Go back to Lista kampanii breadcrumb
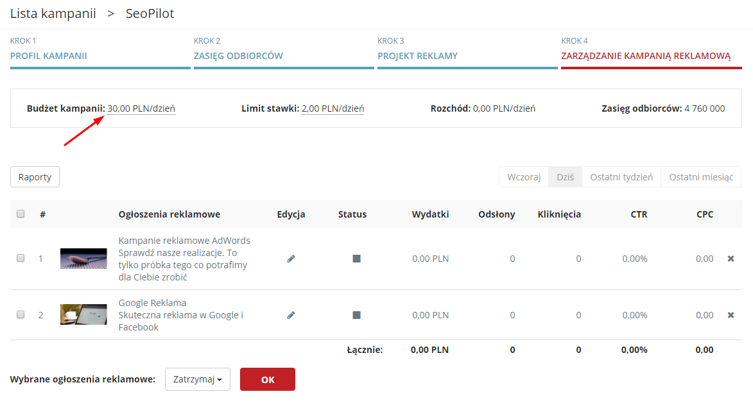The image size is (753, 403). point(53,13)
